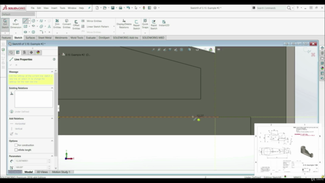Click the Undo icon
Viewport: 325px width, 183px height.
point(128,8)
